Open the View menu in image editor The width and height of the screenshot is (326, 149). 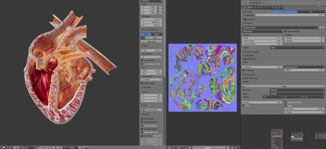pos(176,148)
